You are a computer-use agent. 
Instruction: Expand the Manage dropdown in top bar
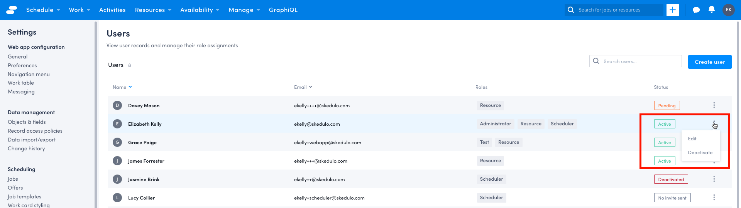tap(244, 10)
